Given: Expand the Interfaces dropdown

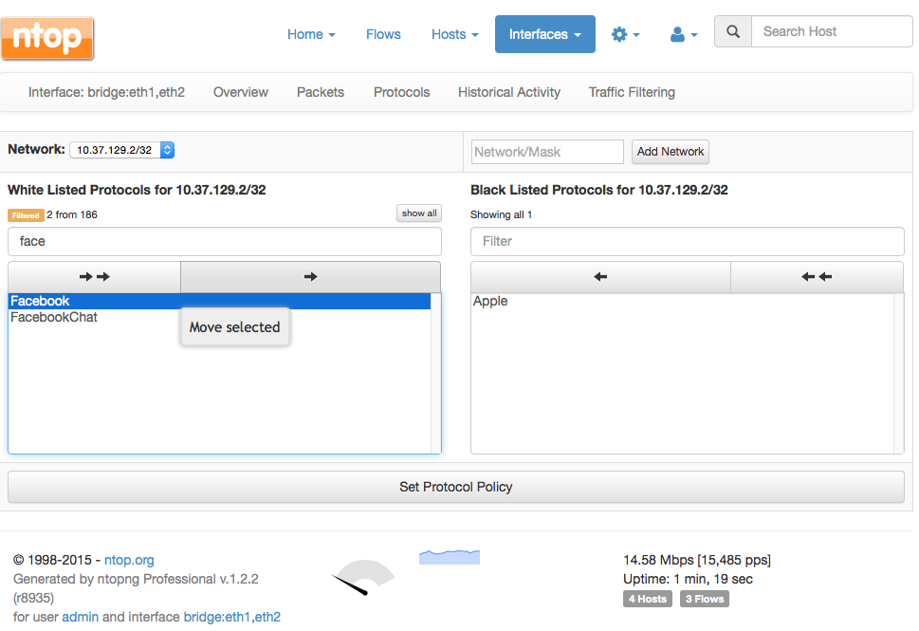Looking at the screenshot, I should 545,34.
